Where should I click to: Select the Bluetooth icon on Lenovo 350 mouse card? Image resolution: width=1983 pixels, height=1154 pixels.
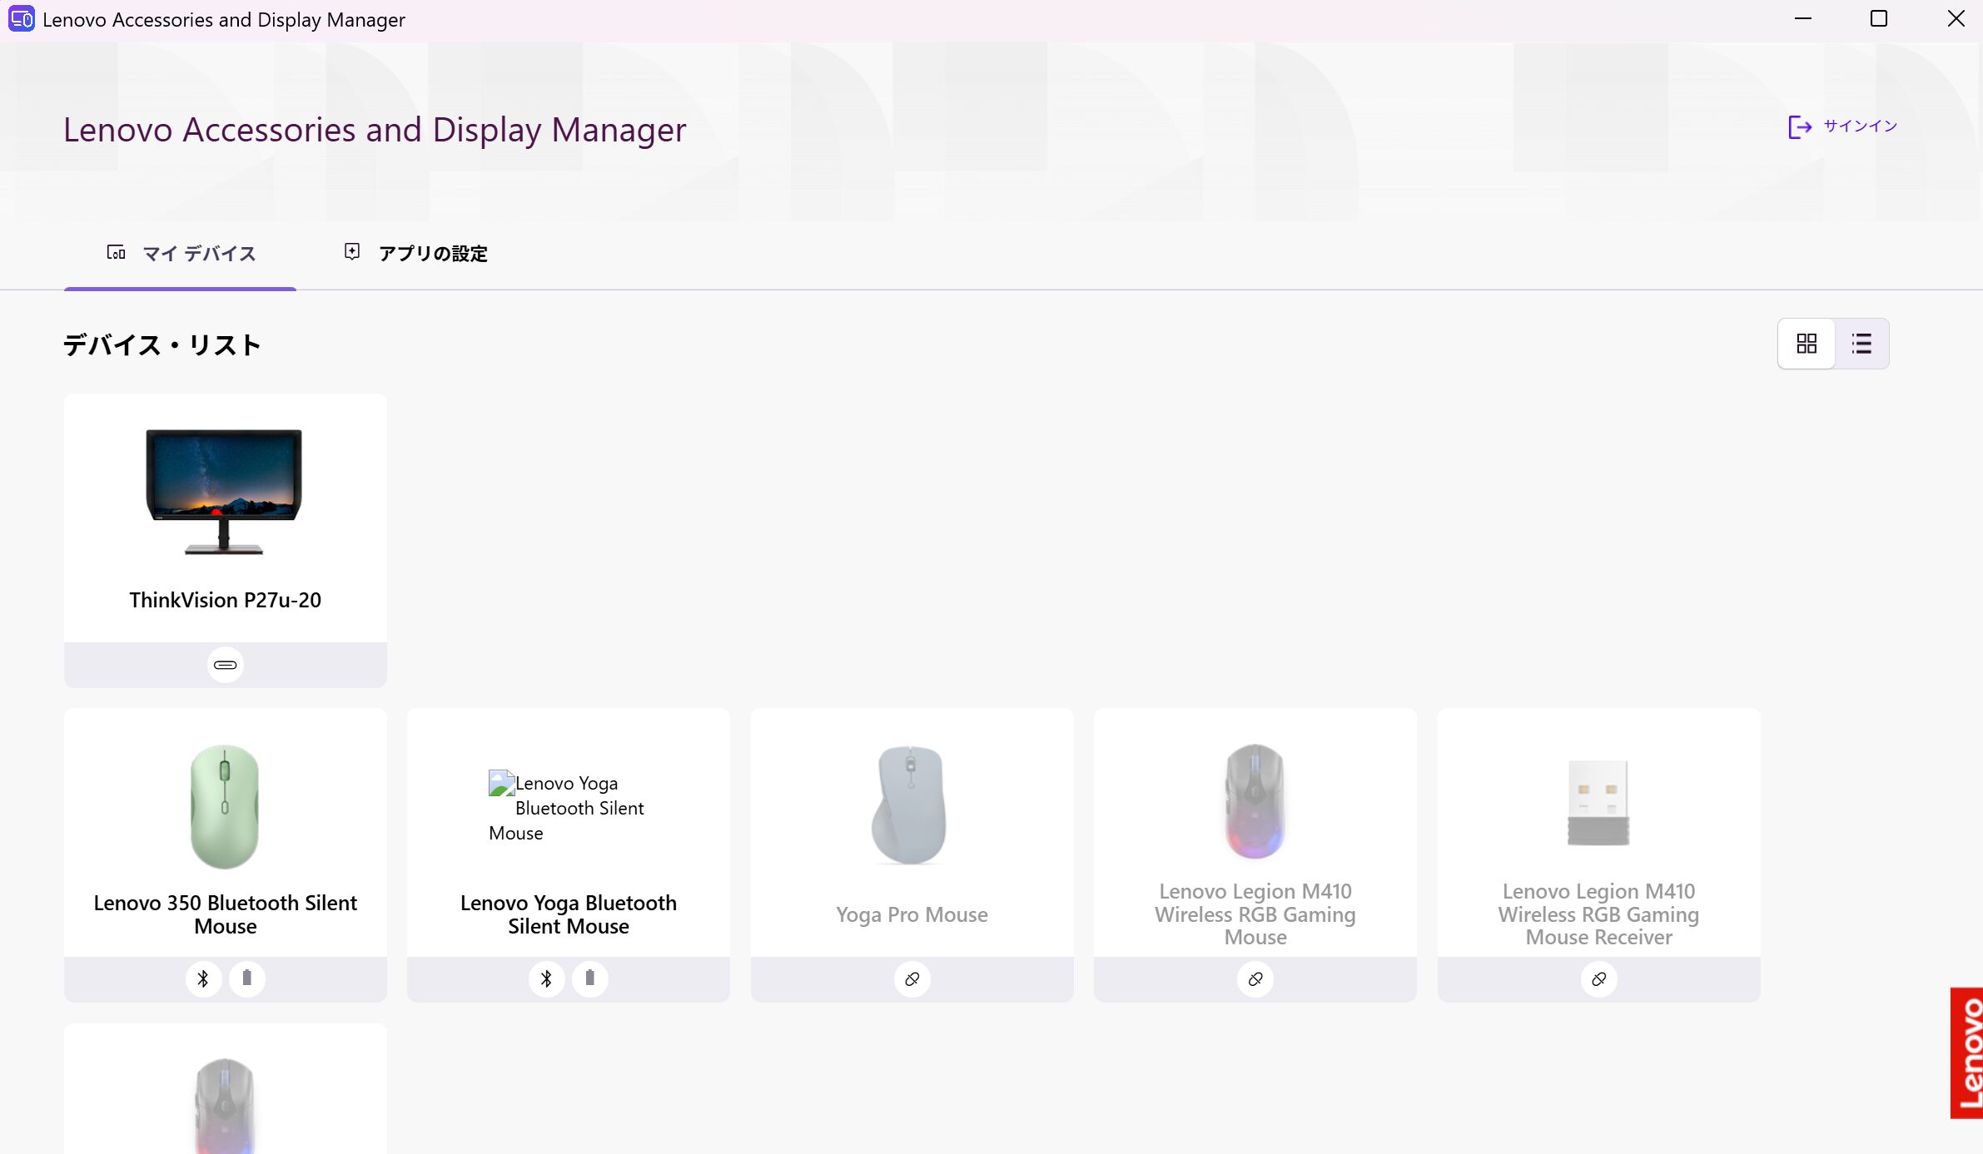coord(202,978)
